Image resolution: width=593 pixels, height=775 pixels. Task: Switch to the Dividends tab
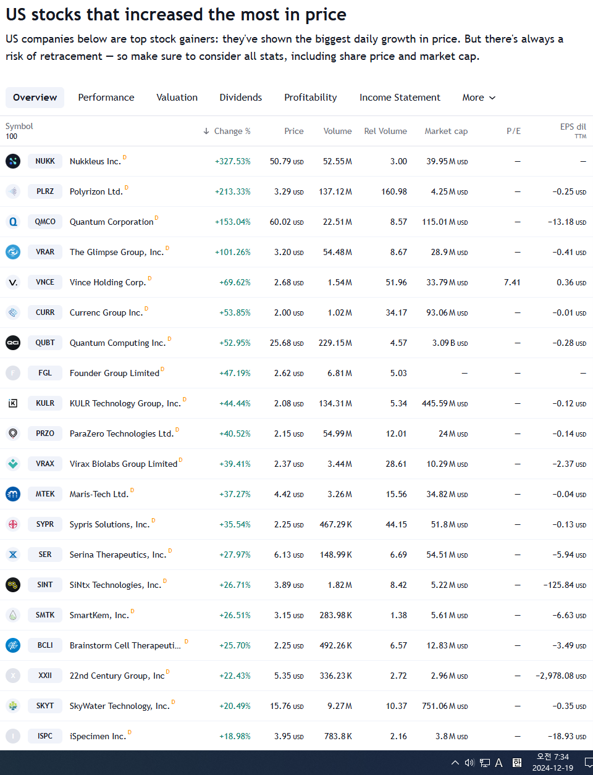click(241, 98)
